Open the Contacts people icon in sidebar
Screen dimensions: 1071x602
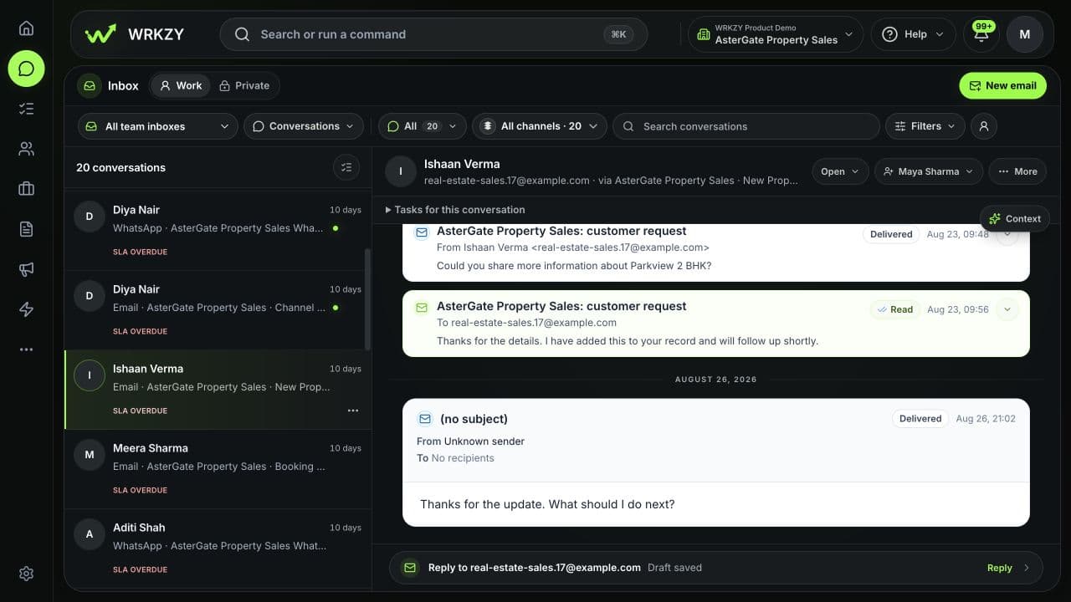coord(26,149)
